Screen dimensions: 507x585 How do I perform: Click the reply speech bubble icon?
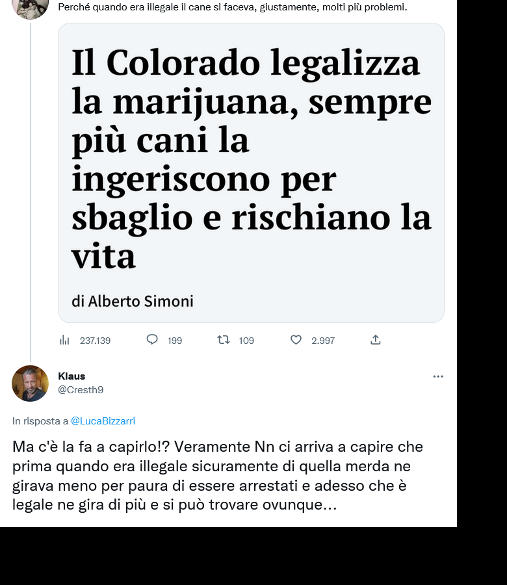tap(152, 339)
